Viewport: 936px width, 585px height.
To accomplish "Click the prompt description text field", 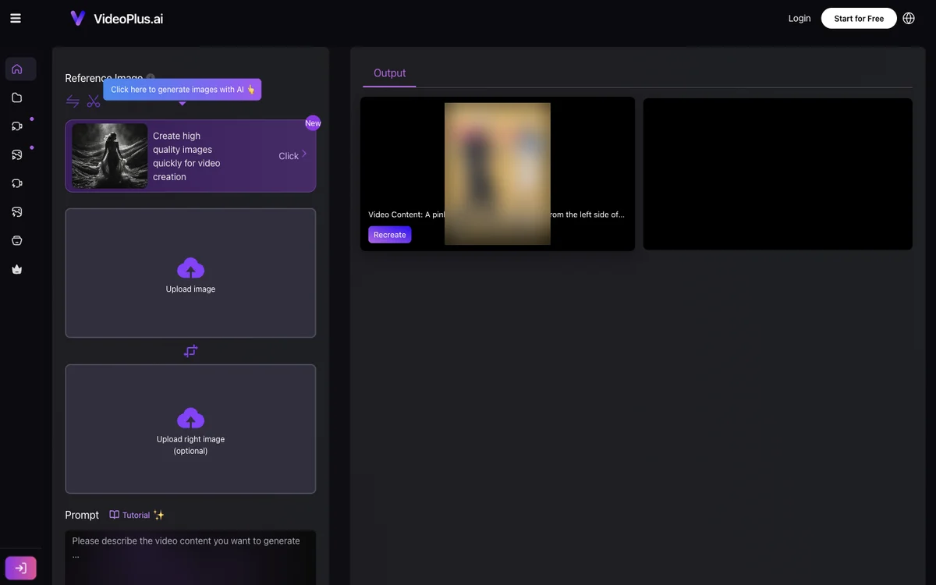I will pyautogui.click(x=190, y=557).
